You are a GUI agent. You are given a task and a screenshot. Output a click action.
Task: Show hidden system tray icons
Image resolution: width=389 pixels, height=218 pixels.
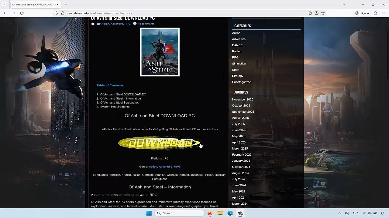(x=339, y=213)
